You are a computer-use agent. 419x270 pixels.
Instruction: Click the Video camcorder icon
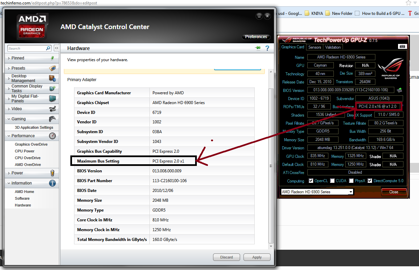(x=52, y=109)
